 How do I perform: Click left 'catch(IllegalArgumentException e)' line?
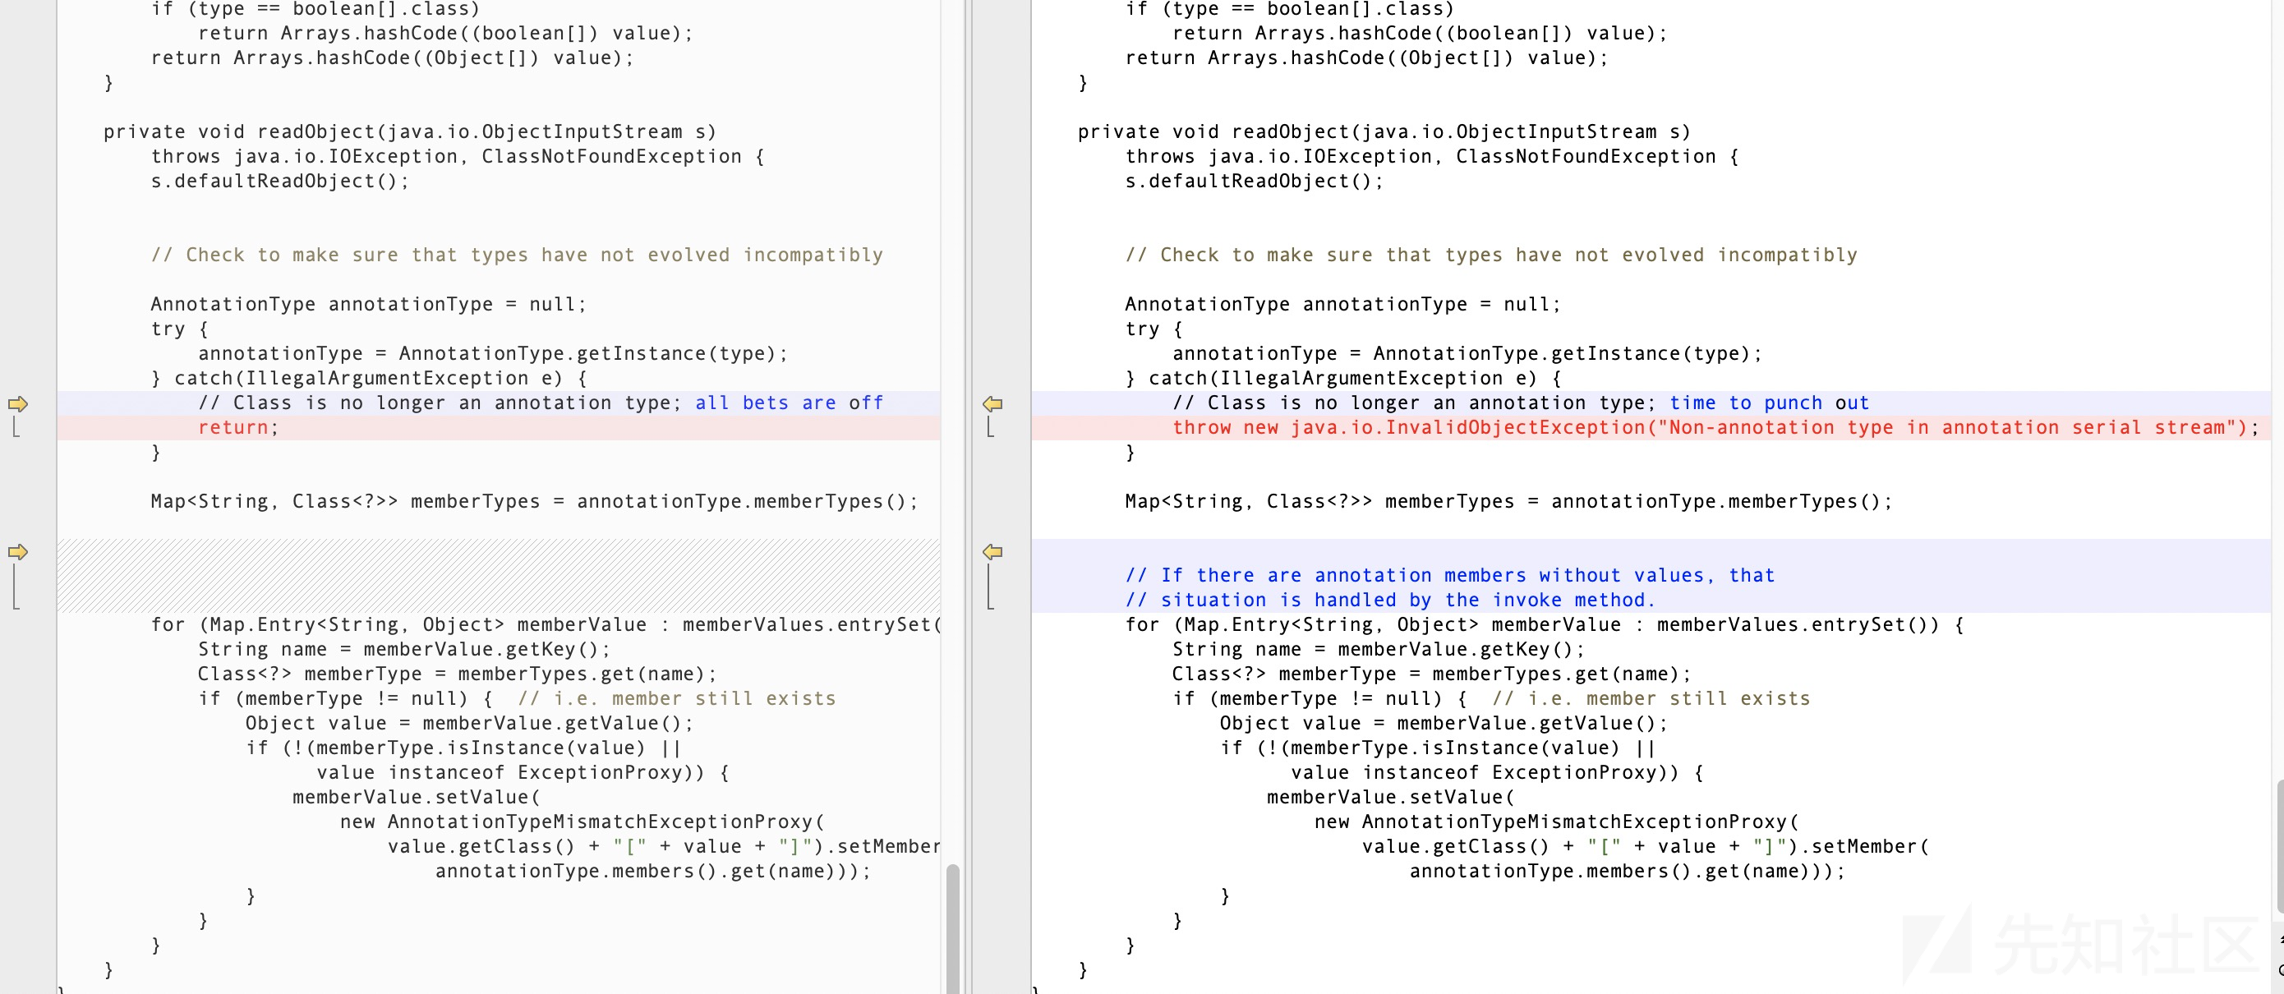pyautogui.click(x=369, y=379)
